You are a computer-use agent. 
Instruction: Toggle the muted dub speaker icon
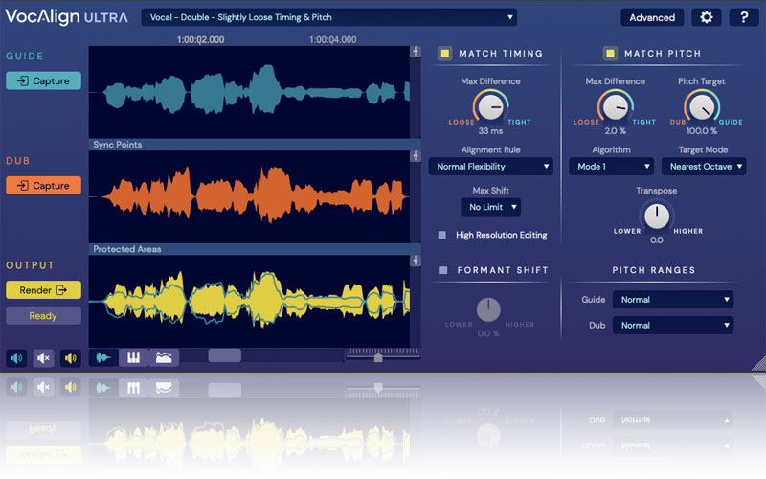click(43, 358)
